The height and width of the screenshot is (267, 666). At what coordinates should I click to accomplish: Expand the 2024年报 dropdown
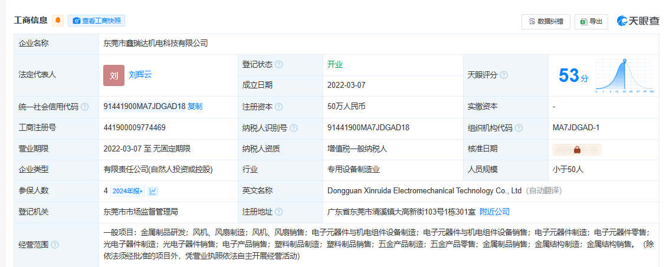[127, 191]
